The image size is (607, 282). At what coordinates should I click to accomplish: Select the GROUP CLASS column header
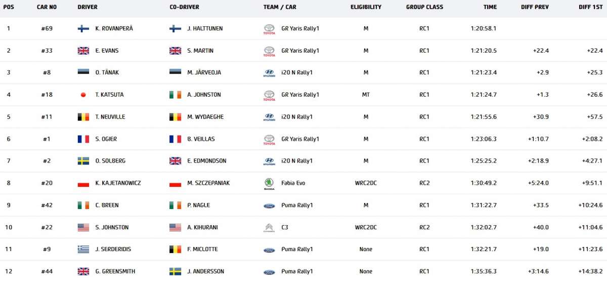point(424,7)
